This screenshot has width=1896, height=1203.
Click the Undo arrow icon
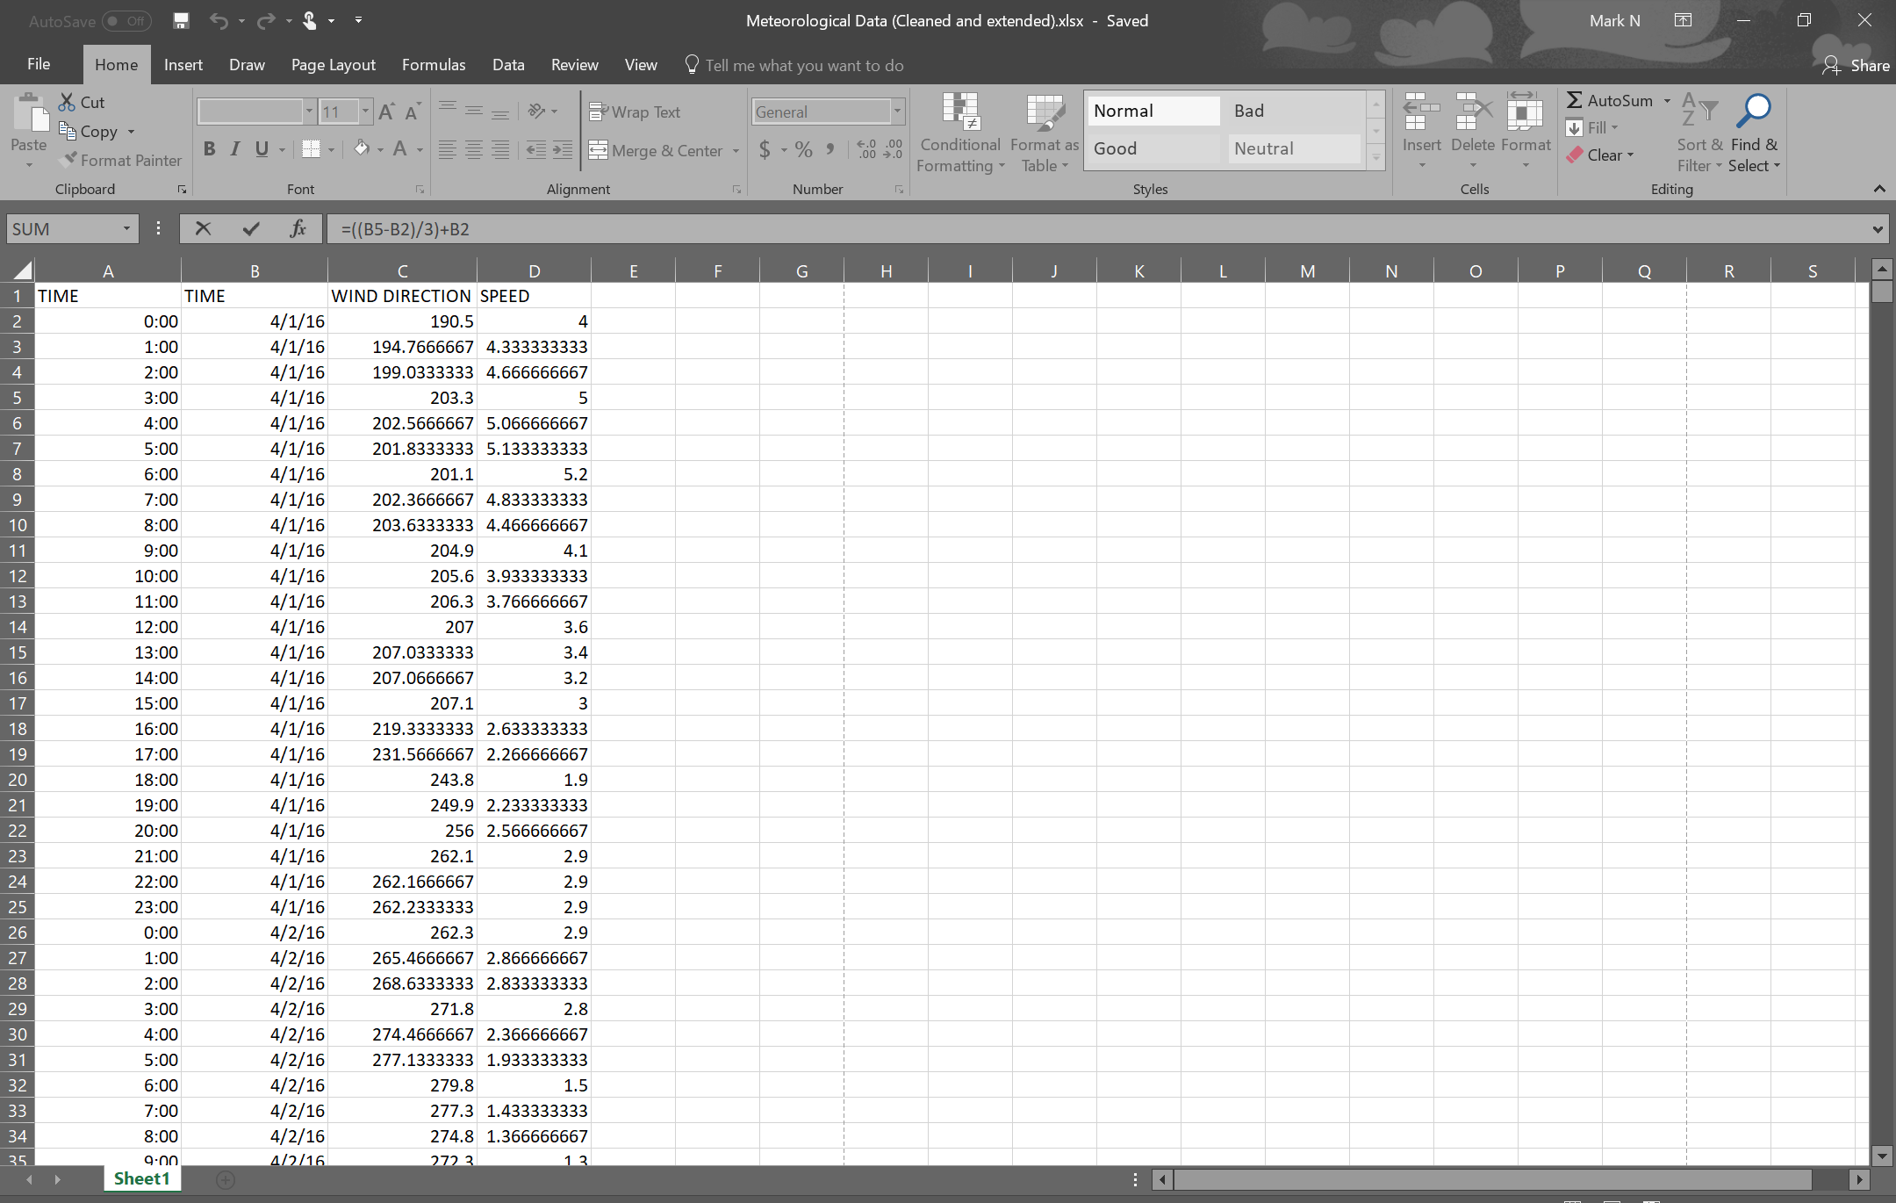tap(219, 20)
